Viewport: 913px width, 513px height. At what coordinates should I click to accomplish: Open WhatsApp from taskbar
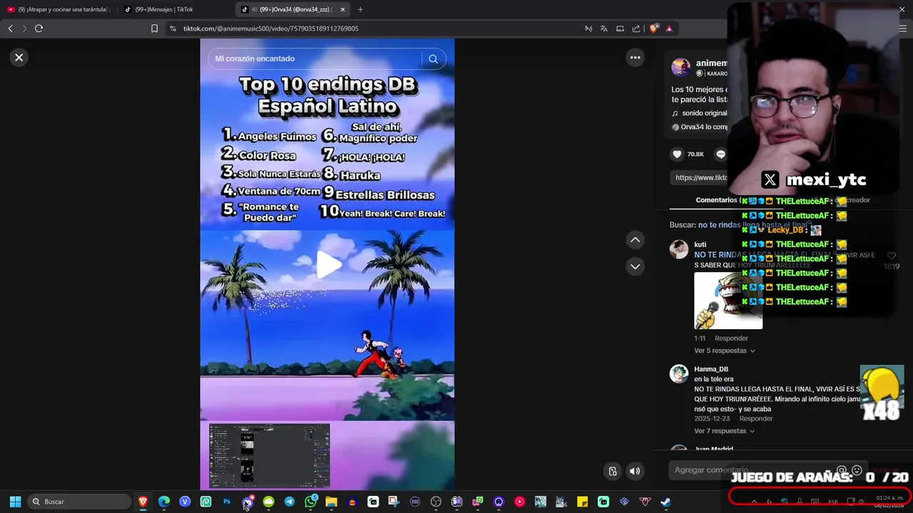pyautogui.click(x=310, y=502)
